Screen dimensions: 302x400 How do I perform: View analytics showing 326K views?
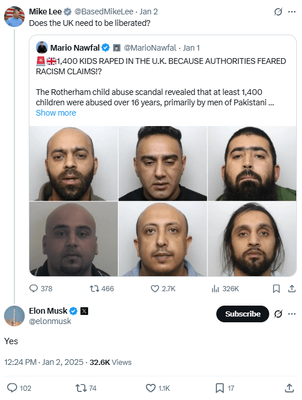tap(215, 288)
